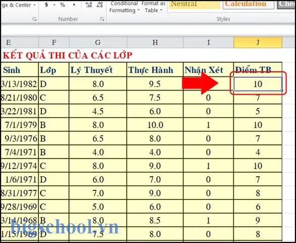
Task: Select Điểm TB cell in the 9/28/1969 row
Action: pos(258,206)
